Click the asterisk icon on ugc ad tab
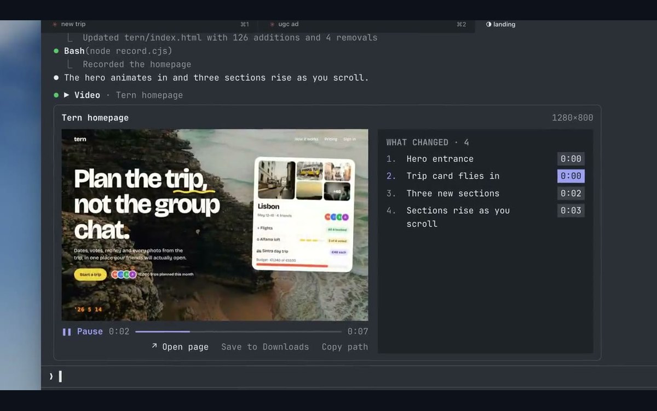This screenshot has width=657, height=411. [272, 24]
